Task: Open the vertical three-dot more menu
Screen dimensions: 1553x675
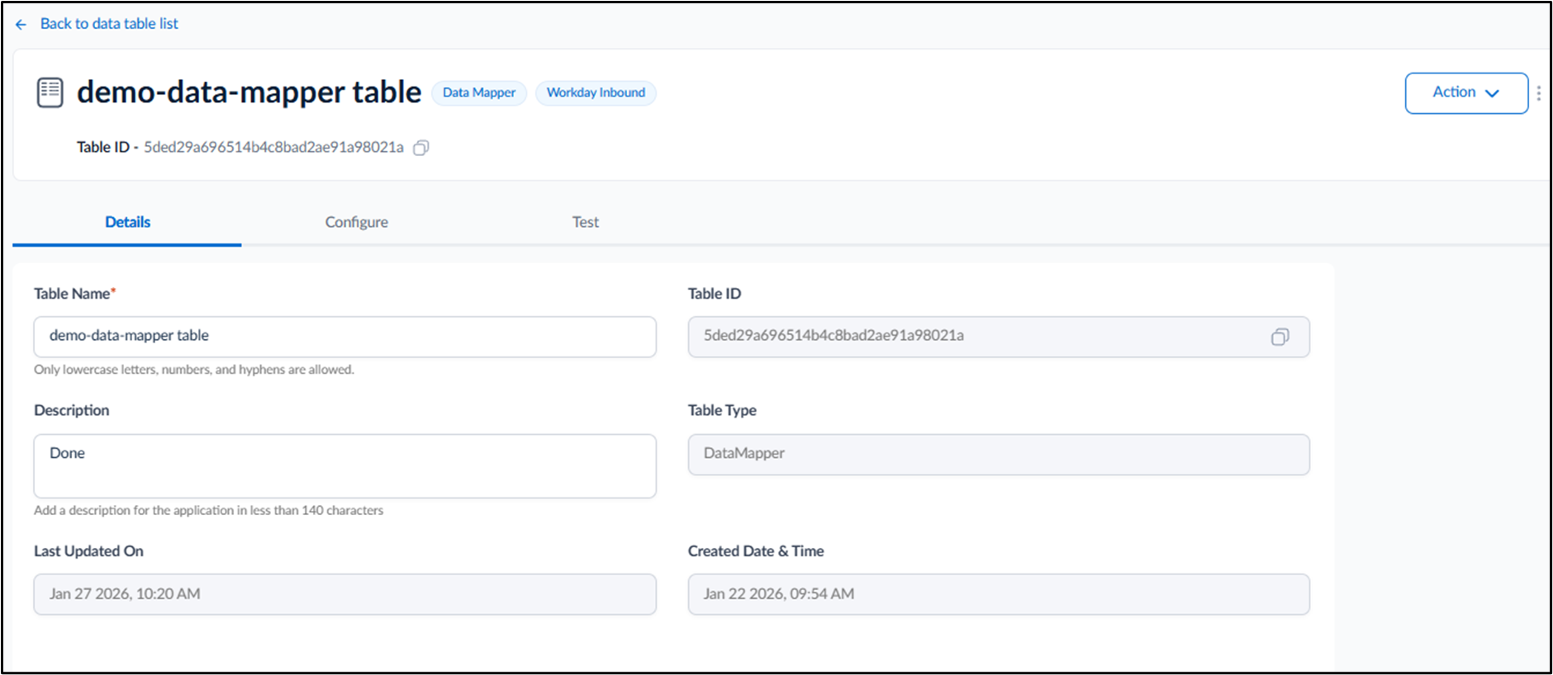Action: click(1538, 93)
